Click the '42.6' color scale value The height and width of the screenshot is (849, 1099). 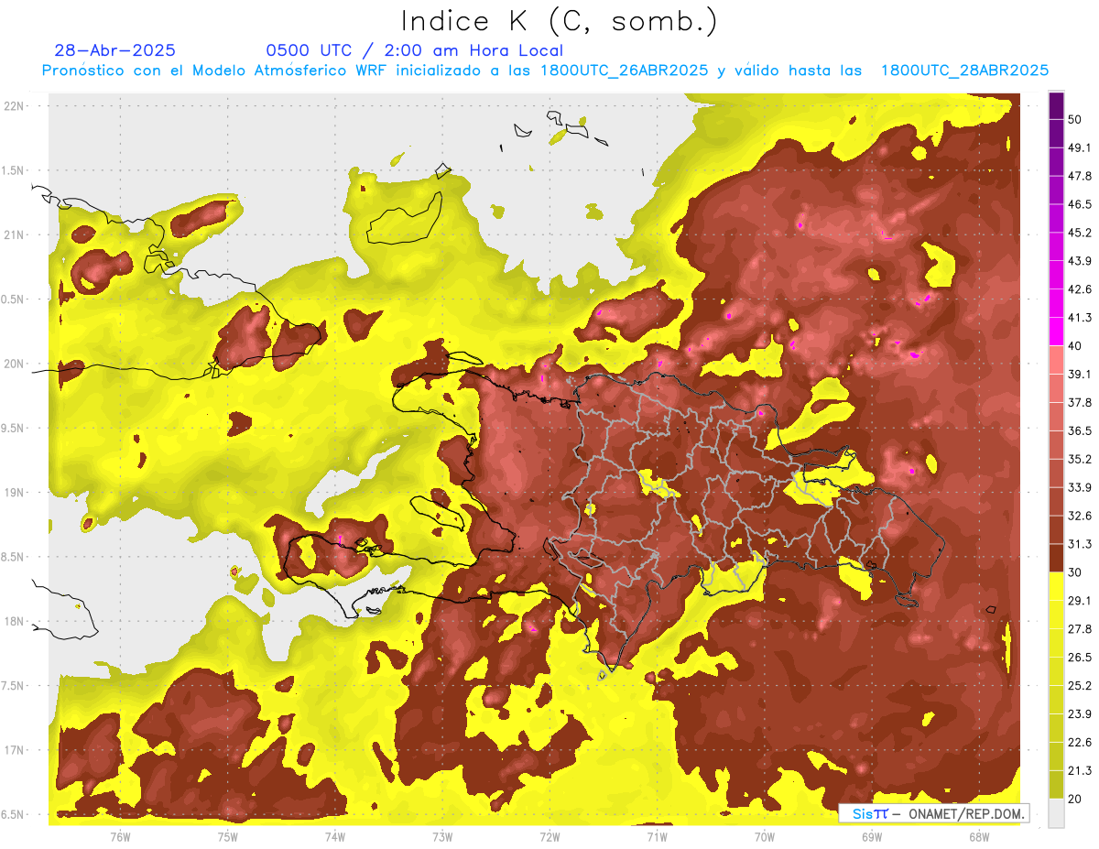(1080, 289)
